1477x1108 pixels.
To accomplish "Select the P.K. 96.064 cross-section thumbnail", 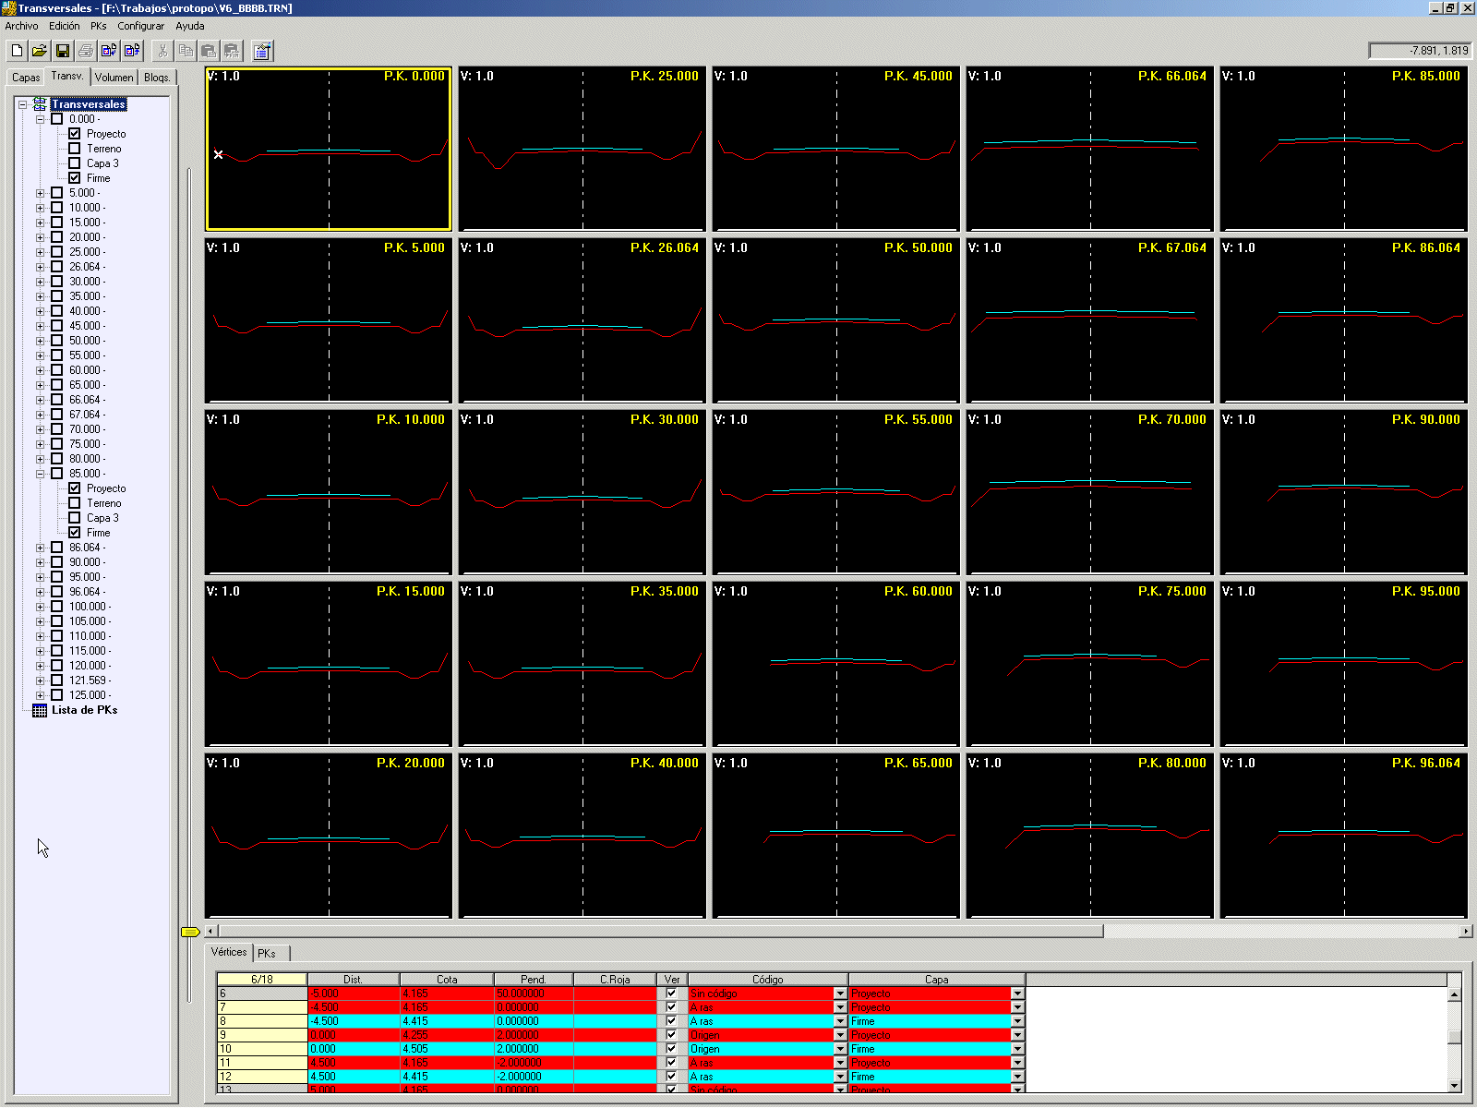I will click(x=1343, y=836).
